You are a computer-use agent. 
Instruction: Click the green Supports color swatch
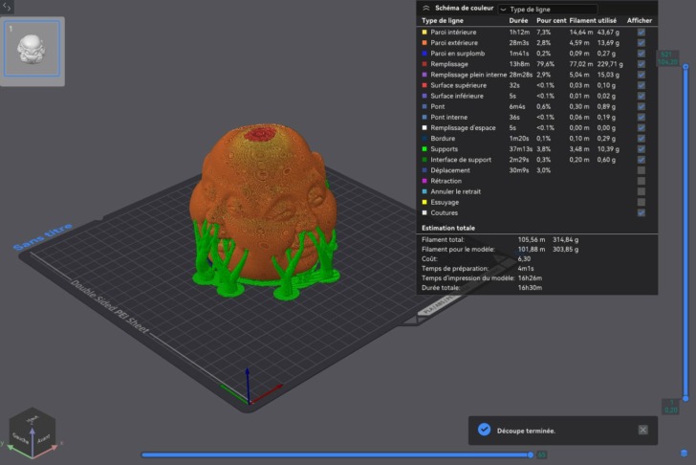point(424,149)
